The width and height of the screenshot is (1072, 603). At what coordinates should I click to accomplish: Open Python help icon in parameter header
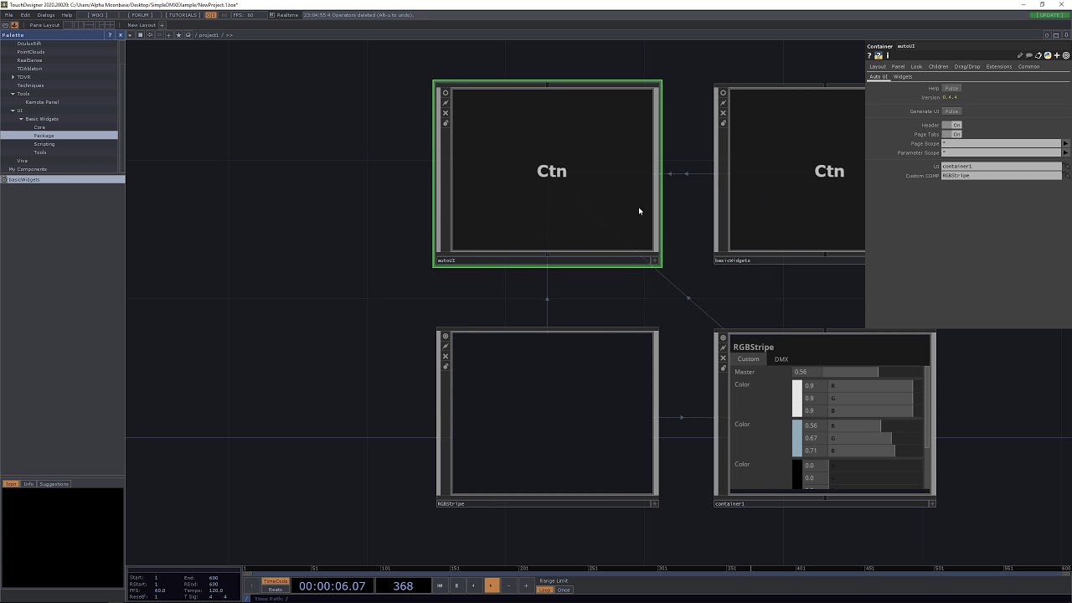click(879, 56)
